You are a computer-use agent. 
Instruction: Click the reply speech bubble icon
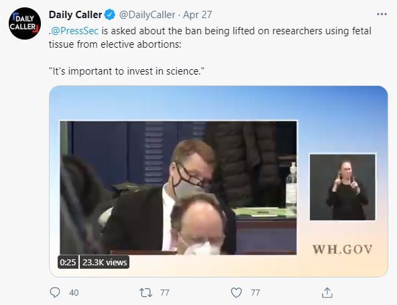[55, 292]
